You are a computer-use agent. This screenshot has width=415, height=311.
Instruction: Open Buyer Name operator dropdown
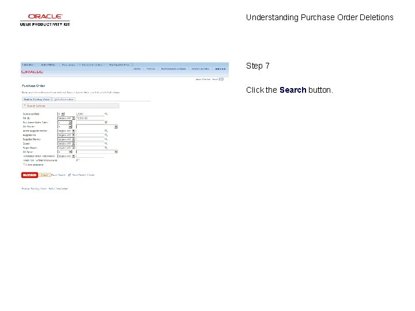coord(66,148)
